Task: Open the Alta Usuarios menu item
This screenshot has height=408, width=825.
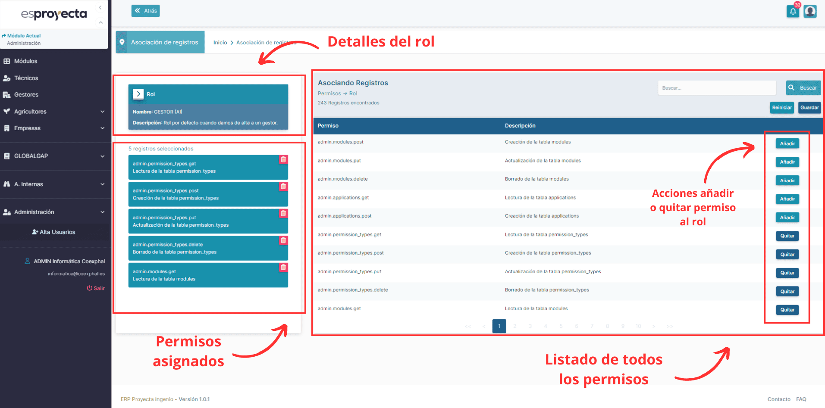Action: coord(54,232)
